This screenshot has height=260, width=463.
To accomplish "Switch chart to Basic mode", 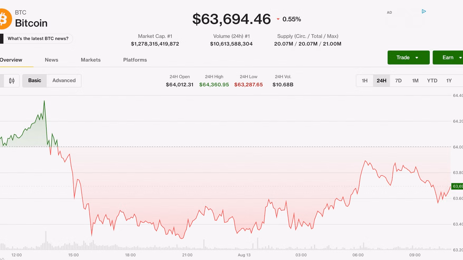I will click(35, 81).
